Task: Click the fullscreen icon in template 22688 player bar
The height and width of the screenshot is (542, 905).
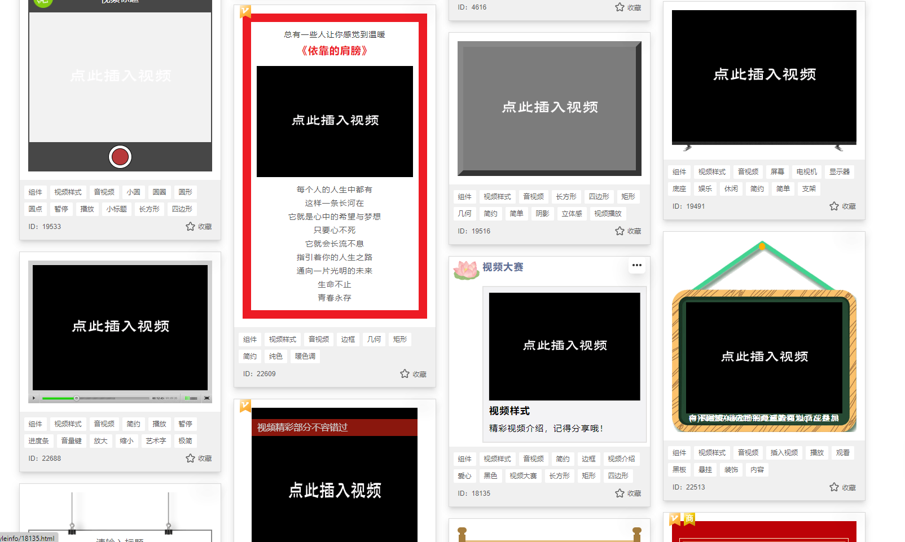Action: pos(208,398)
